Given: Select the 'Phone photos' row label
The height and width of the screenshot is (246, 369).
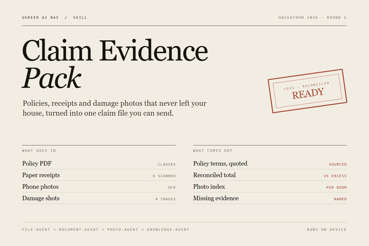Looking at the screenshot, I should click(x=40, y=187).
